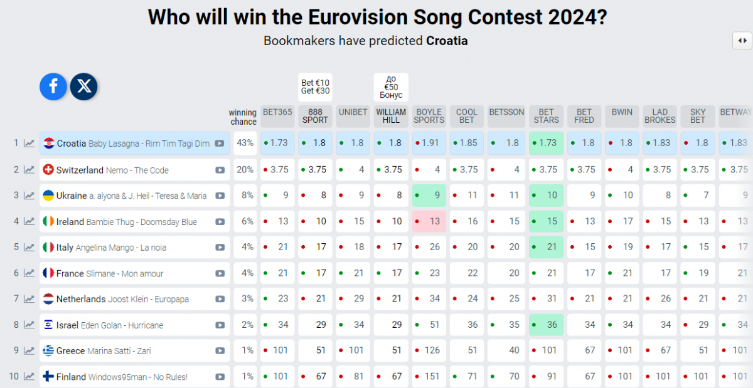Viewport: 753px width, 388px height.
Task: Show the trend chart for Greece
Action: [29, 350]
